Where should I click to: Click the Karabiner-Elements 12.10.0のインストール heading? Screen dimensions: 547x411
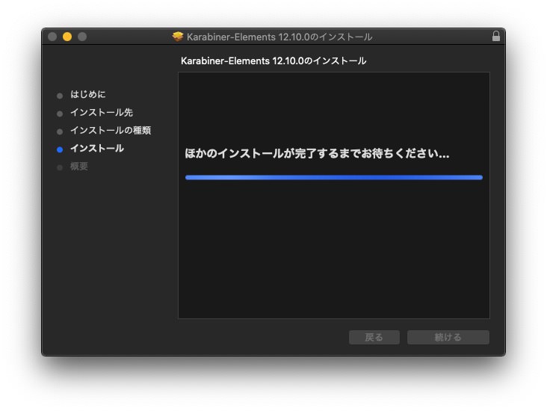point(273,61)
